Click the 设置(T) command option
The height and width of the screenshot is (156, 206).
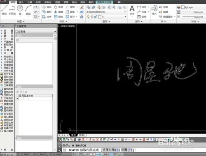pos(126,150)
